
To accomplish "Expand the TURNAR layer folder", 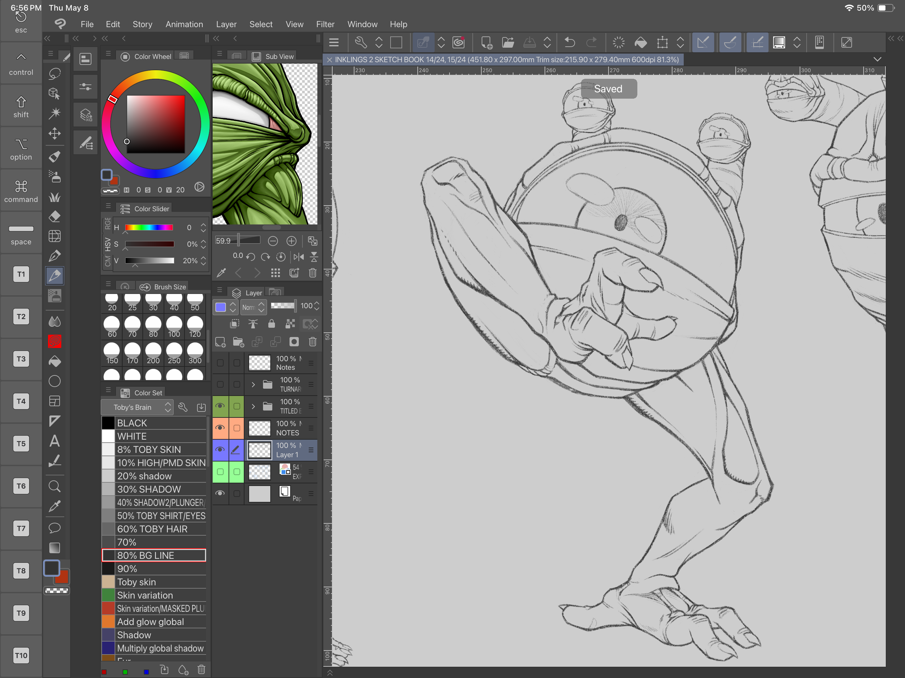I will coord(253,384).
